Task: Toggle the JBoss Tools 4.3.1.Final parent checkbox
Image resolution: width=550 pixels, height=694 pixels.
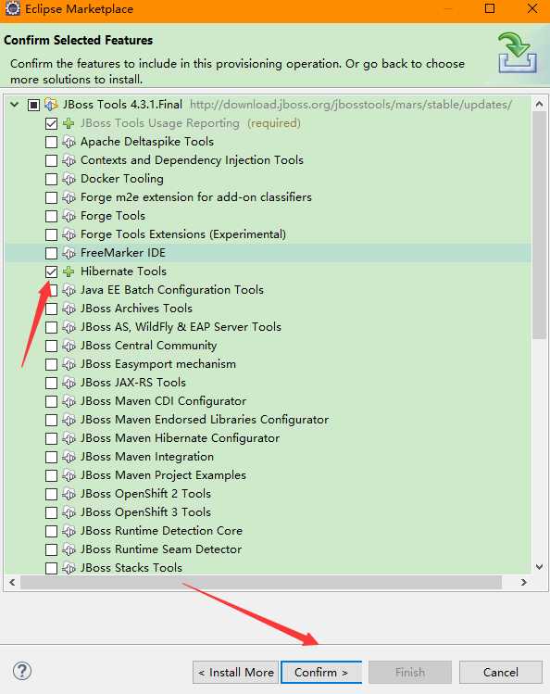Action: point(33,105)
